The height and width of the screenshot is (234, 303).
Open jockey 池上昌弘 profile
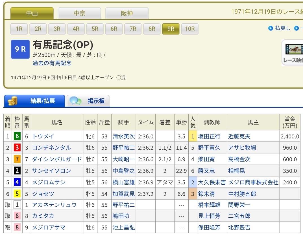tap(124, 228)
